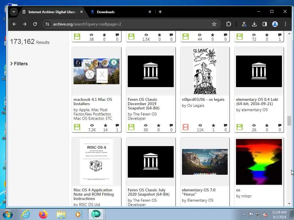294x220 pixels.
Task: Bookmark this page with the star icon
Action: [x=214, y=24]
